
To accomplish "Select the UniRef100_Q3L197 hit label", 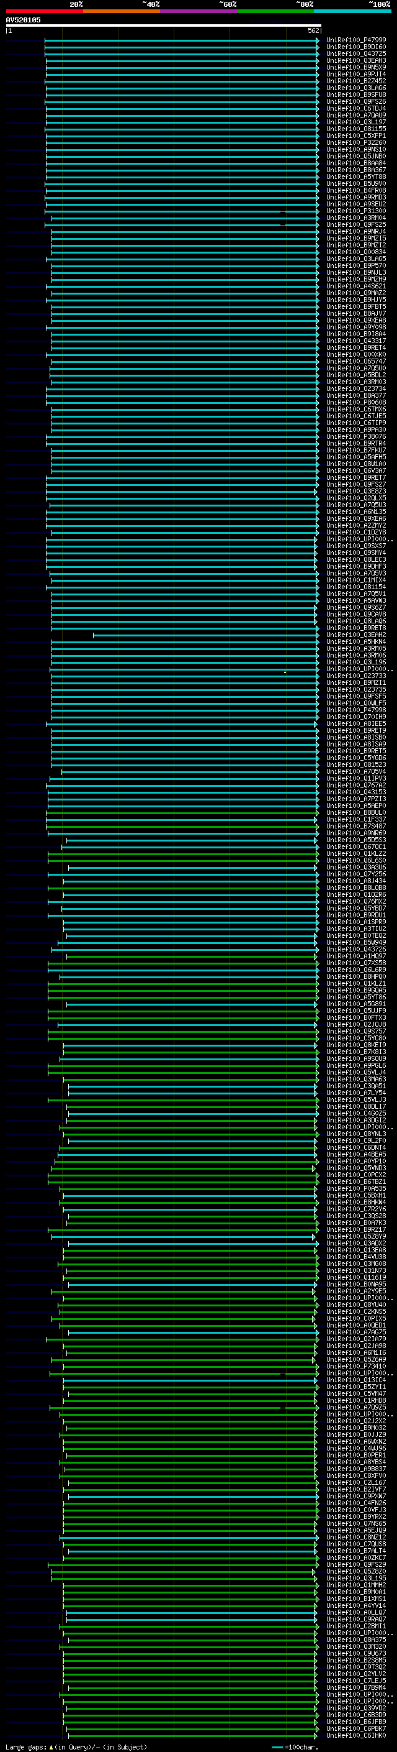I will (x=356, y=122).
